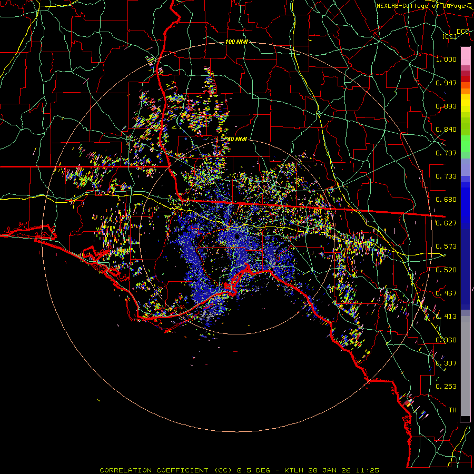
Task: Click the 0.520 scale value
Action: (446, 270)
